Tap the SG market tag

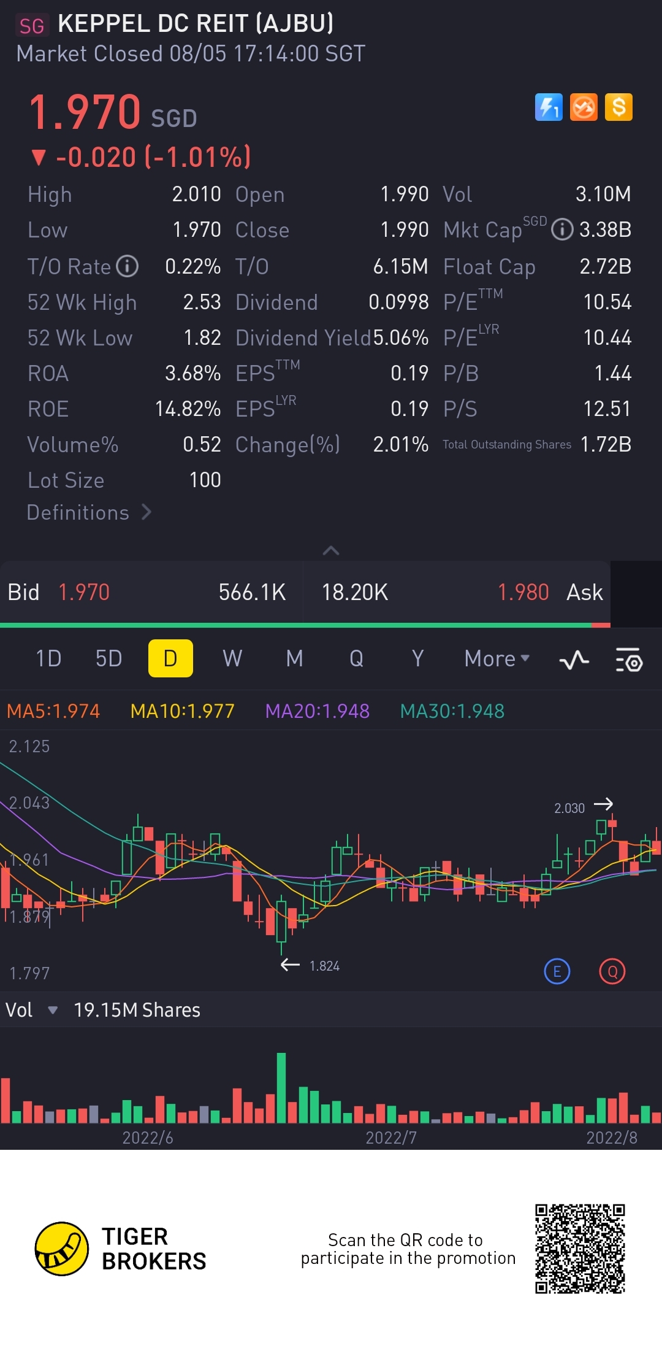(32, 26)
